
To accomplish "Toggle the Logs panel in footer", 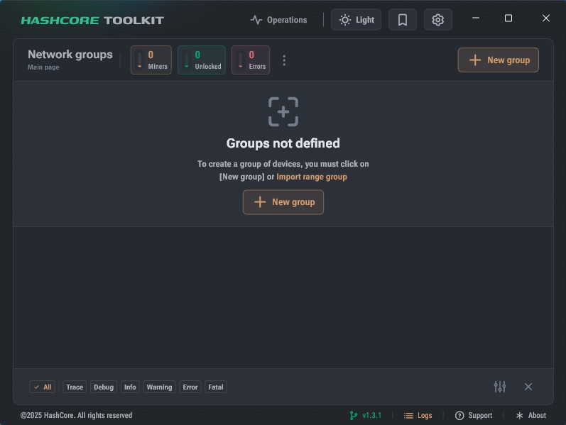I will pyautogui.click(x=418, y=416).
